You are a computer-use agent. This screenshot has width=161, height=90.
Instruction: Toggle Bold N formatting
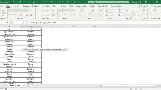[10, 15]
